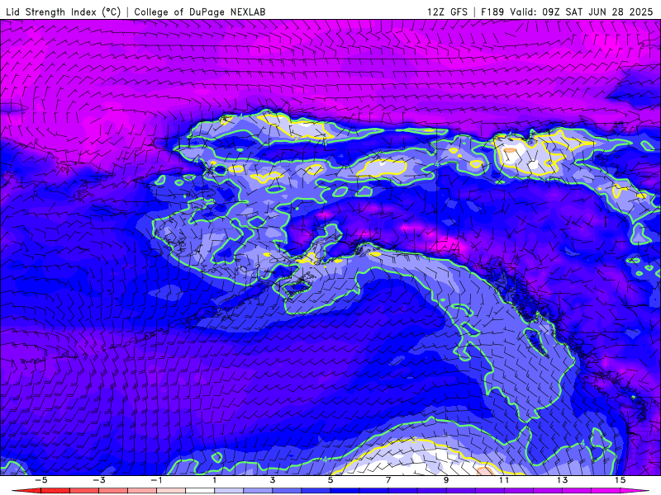This screenshot has height=495, width=661.
Task: Click the 7 color scale label
Action: [388, 480]
